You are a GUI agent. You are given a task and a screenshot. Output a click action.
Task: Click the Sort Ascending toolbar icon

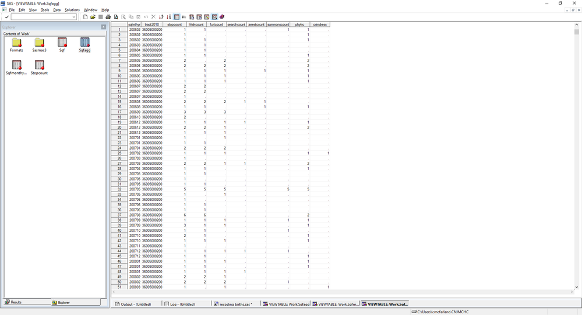[x=161, y=17]
